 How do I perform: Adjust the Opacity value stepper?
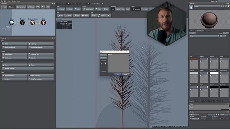208,59
